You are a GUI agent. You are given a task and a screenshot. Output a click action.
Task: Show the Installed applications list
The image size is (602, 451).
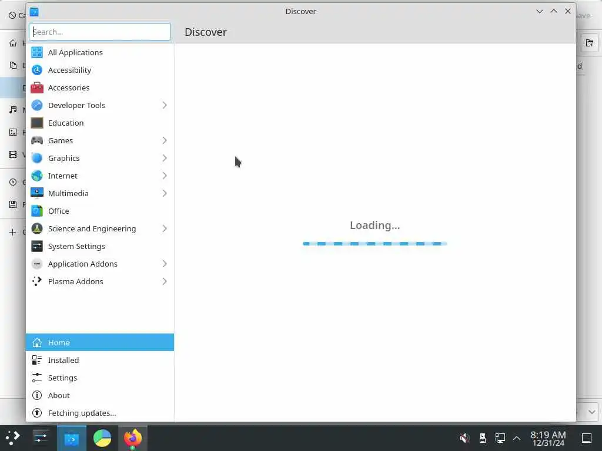click(100, 360)
